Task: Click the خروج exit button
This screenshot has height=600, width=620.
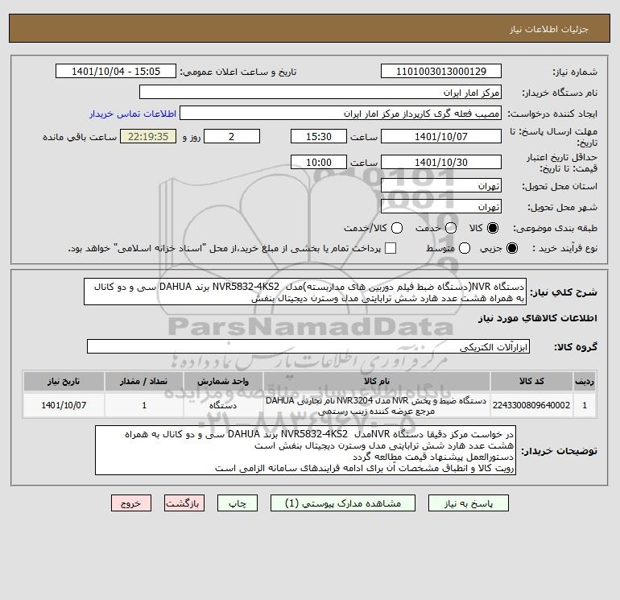Action: [131, 503]
